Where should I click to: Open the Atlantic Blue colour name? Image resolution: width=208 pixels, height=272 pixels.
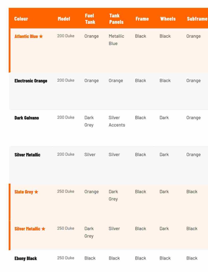click(26, 36)
